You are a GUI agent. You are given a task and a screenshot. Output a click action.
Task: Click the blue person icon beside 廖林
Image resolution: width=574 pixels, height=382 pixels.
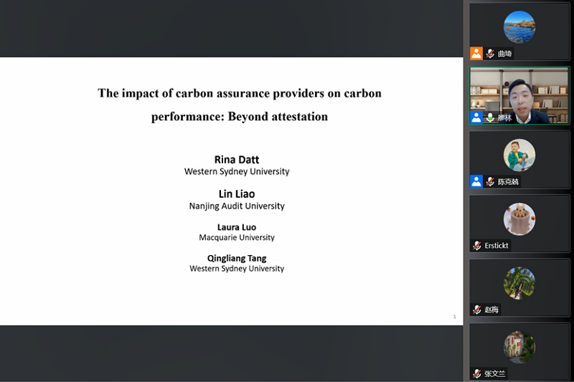(476, 118)
